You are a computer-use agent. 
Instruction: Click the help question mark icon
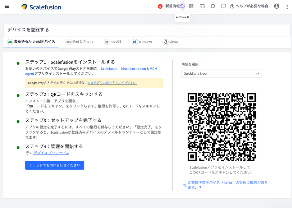pos(232,6)
